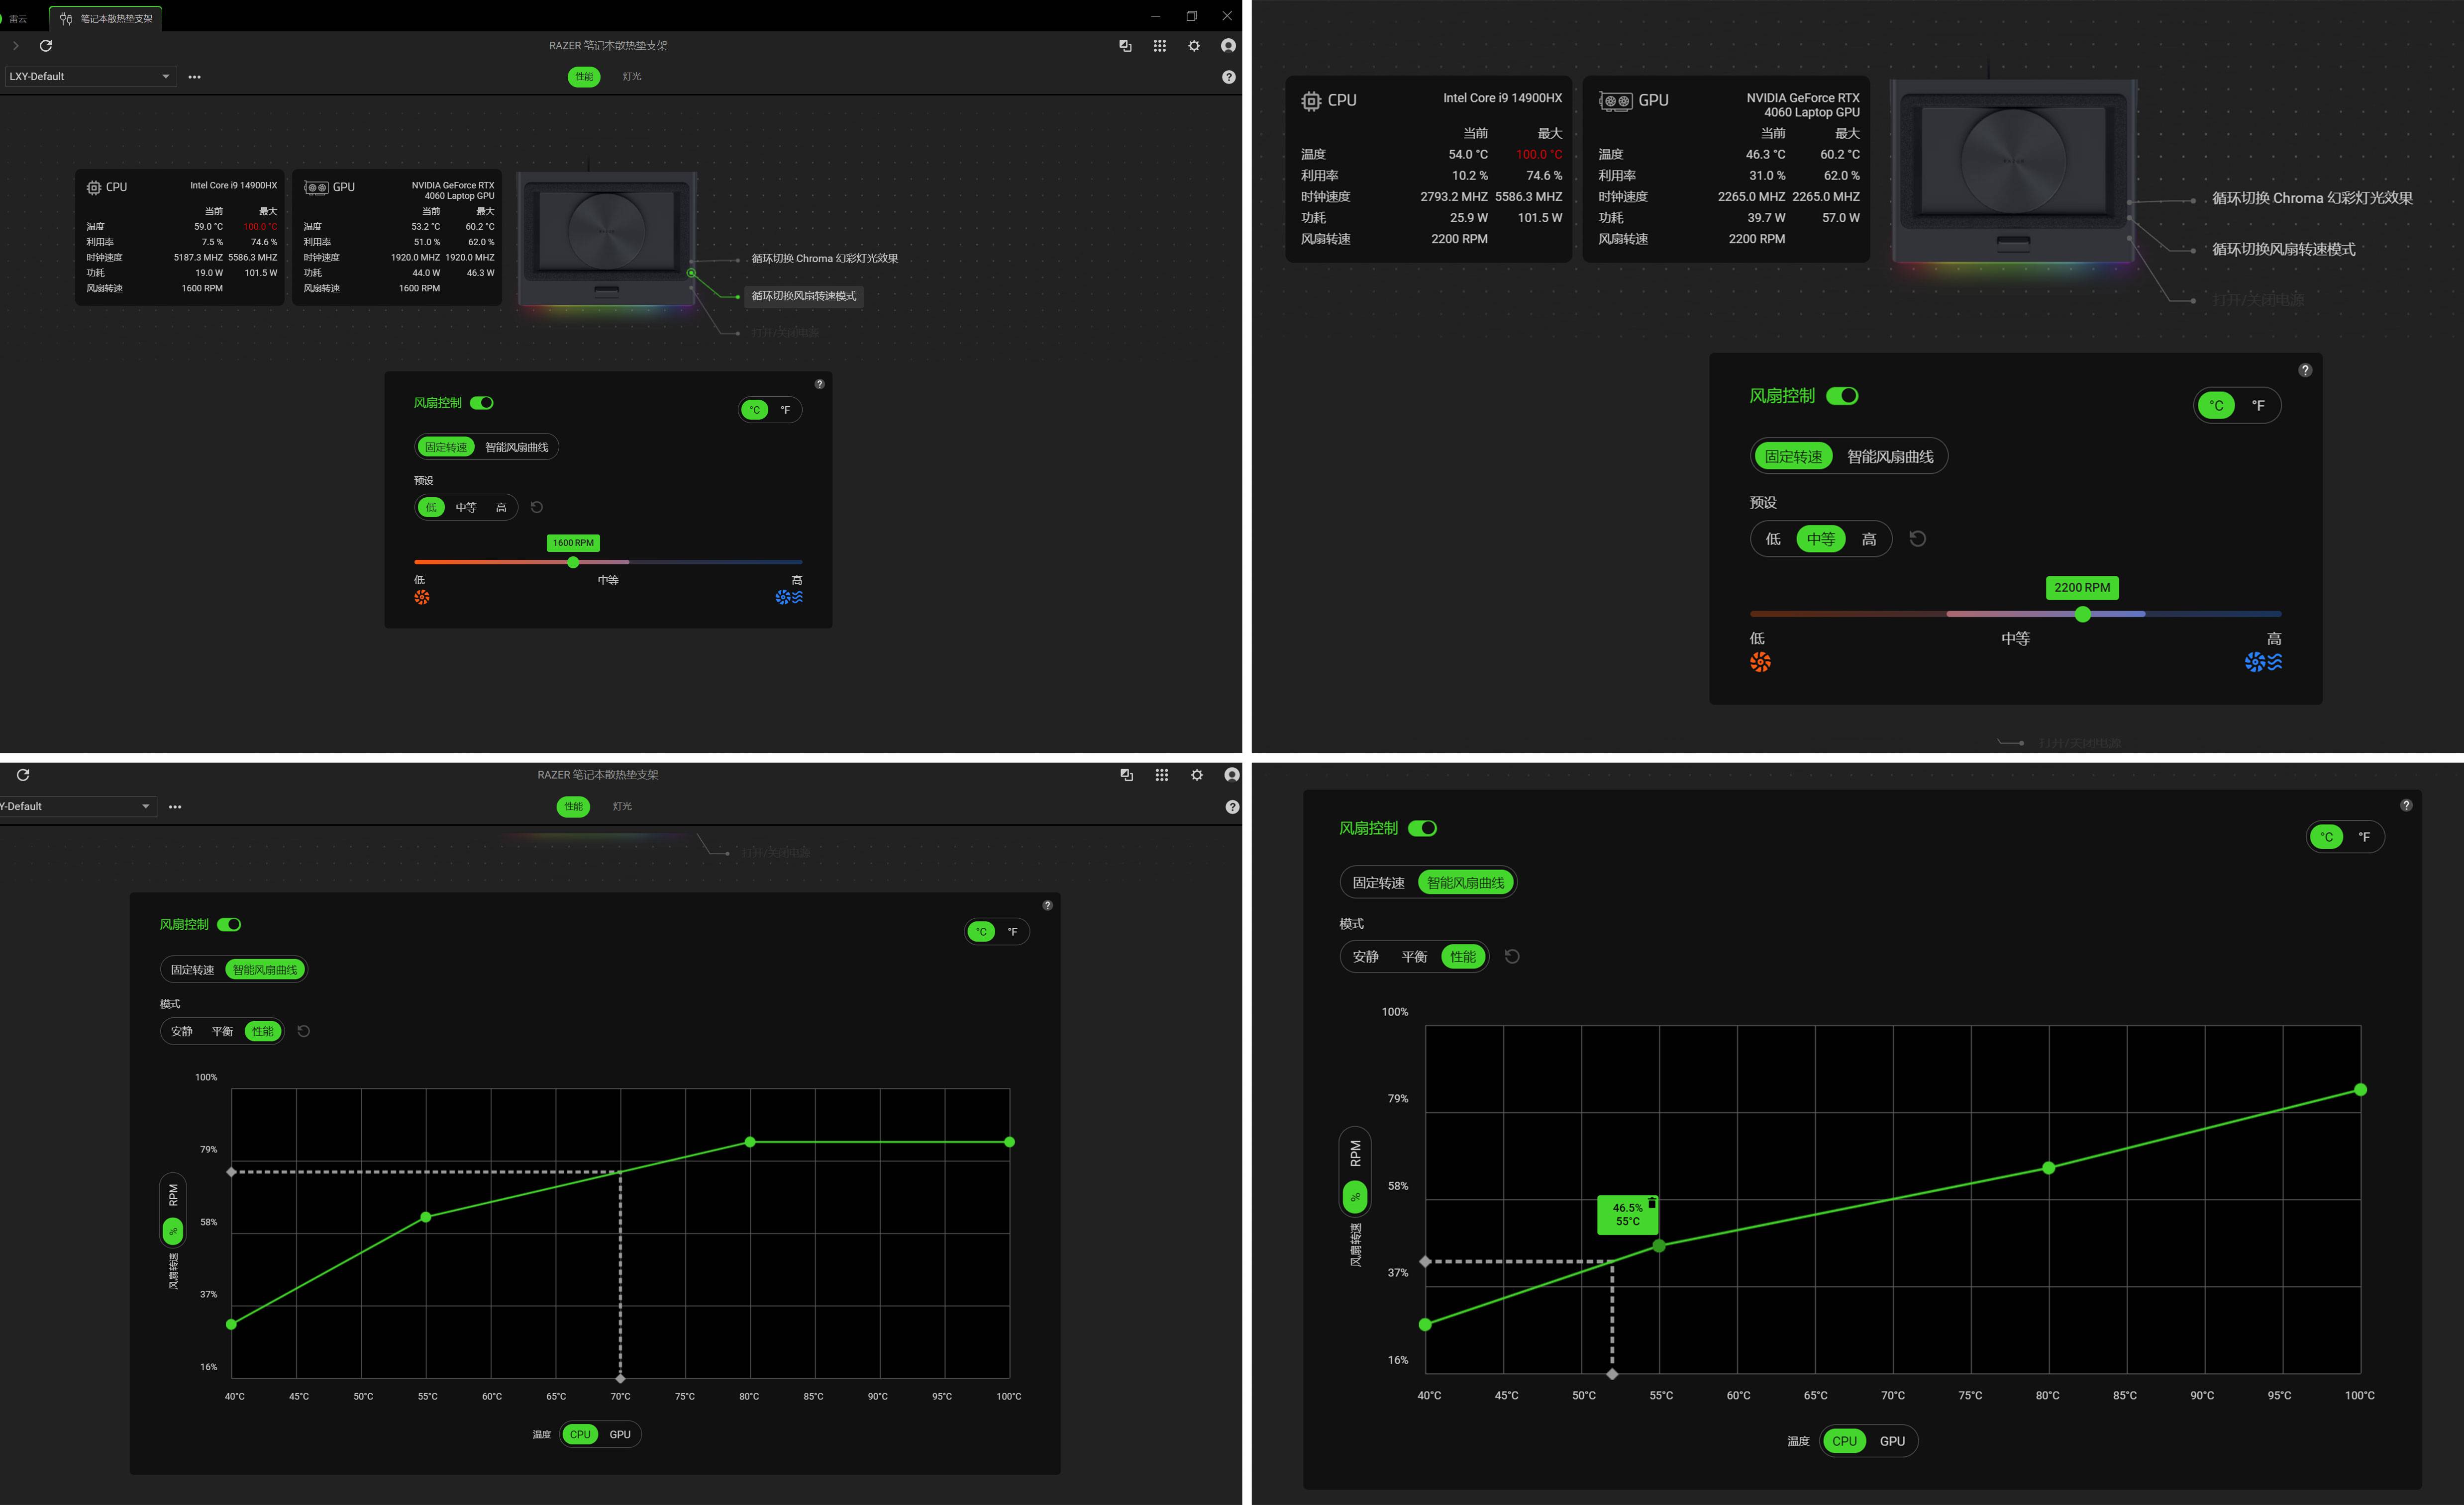The width and height of the screenshot is (2464, 1505).
Task: Toggle 风扇控制 switch above the 1600 RPM slider
Action: coord(482,403)
